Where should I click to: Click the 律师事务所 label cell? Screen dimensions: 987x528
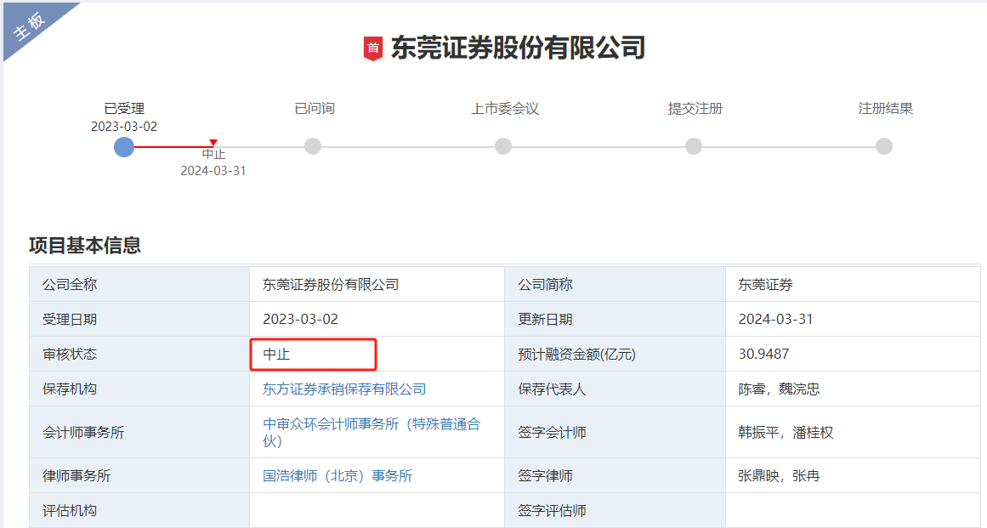(139, 476)
